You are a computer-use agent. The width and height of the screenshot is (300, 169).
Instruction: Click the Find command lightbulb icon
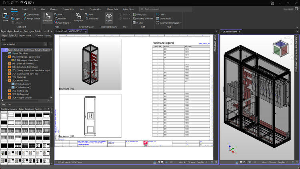(x=142, y=9)
